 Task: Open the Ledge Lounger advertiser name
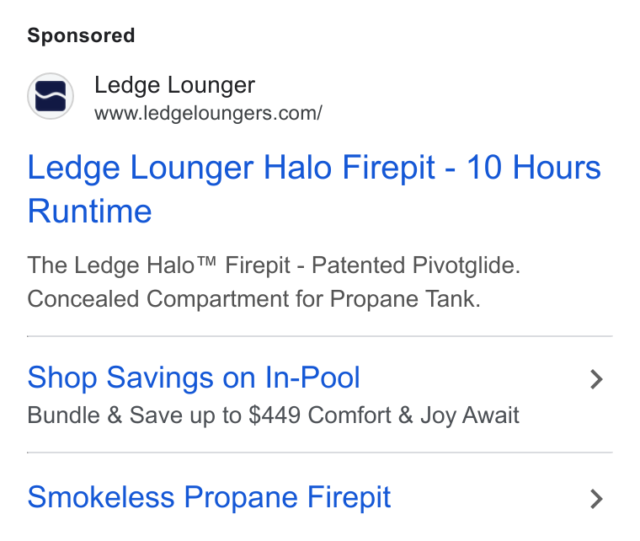pyautogui.click(x=174, y=85)
